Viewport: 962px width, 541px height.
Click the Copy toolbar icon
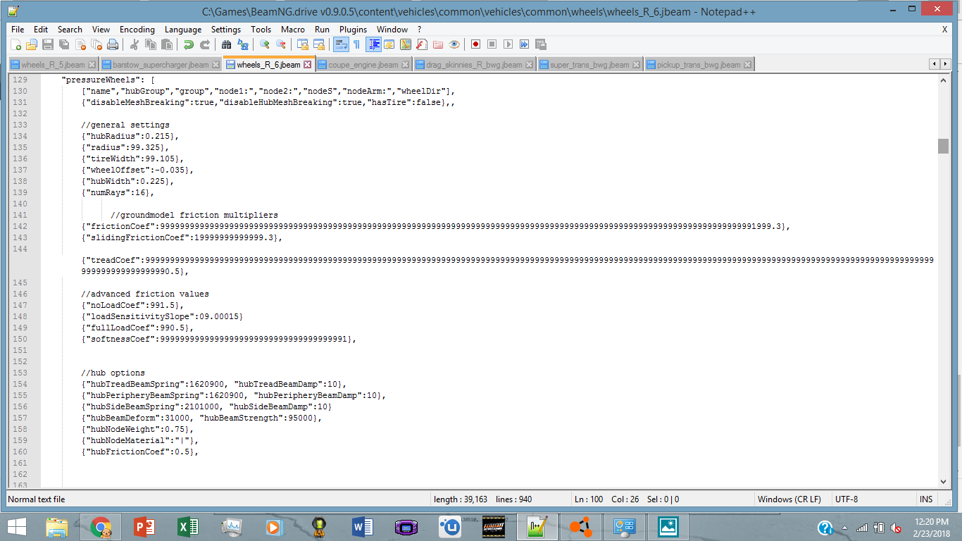(151, 44)
